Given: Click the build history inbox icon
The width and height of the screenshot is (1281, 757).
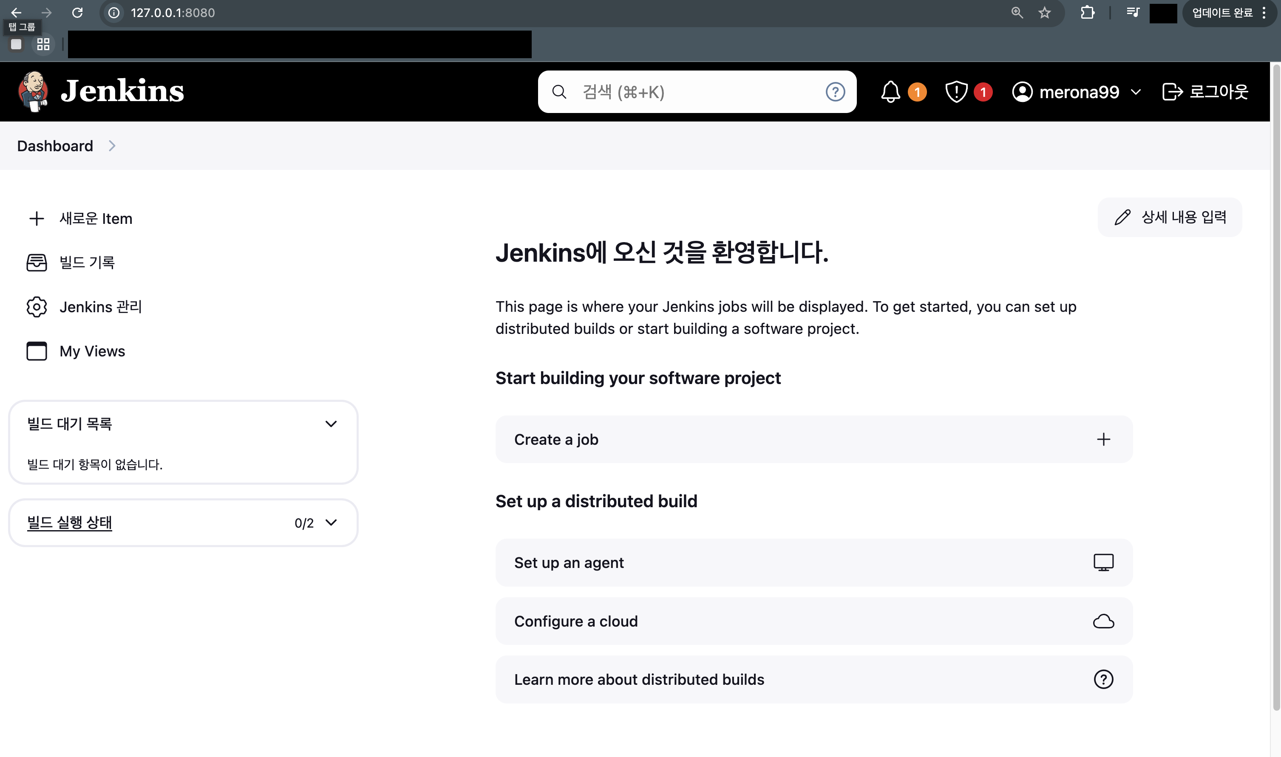Looking at the screenshot, I should 37,263.
